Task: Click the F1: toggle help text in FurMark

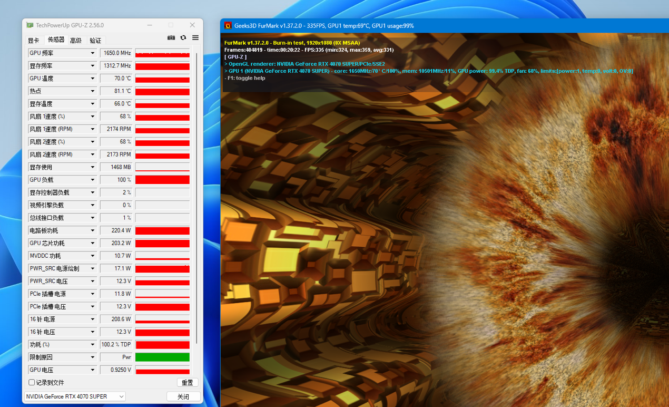Action: pos(244,78)
